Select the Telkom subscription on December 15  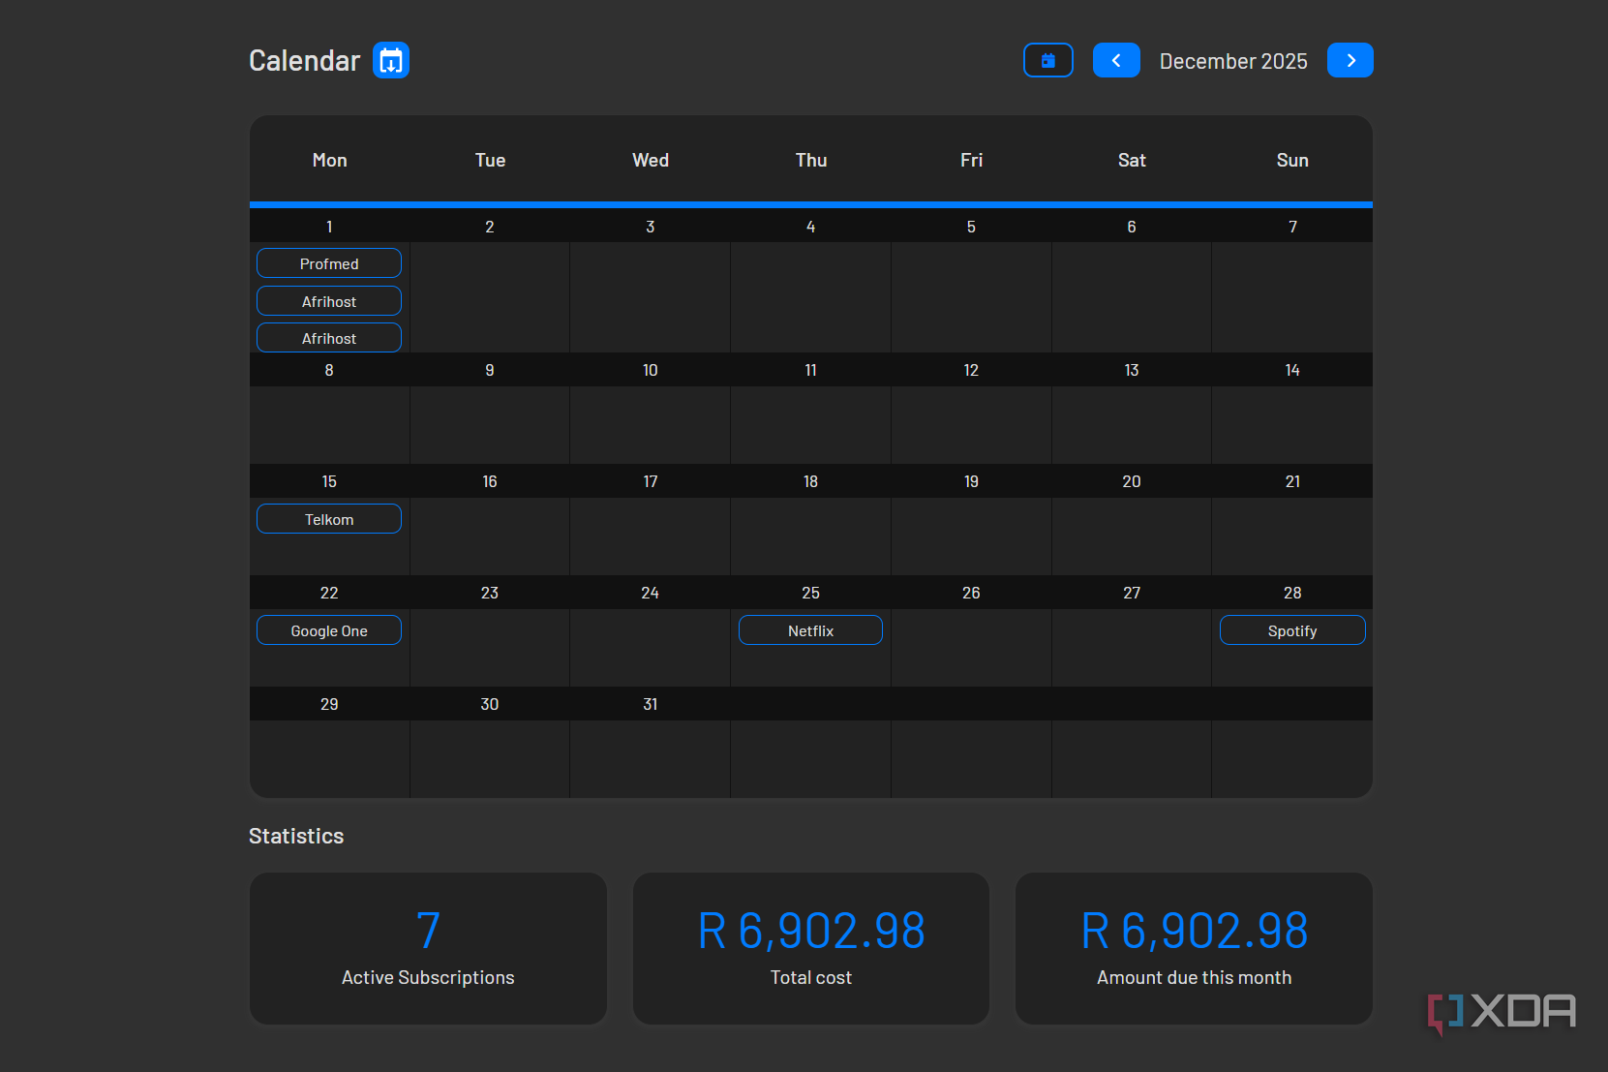coord(329,519)
